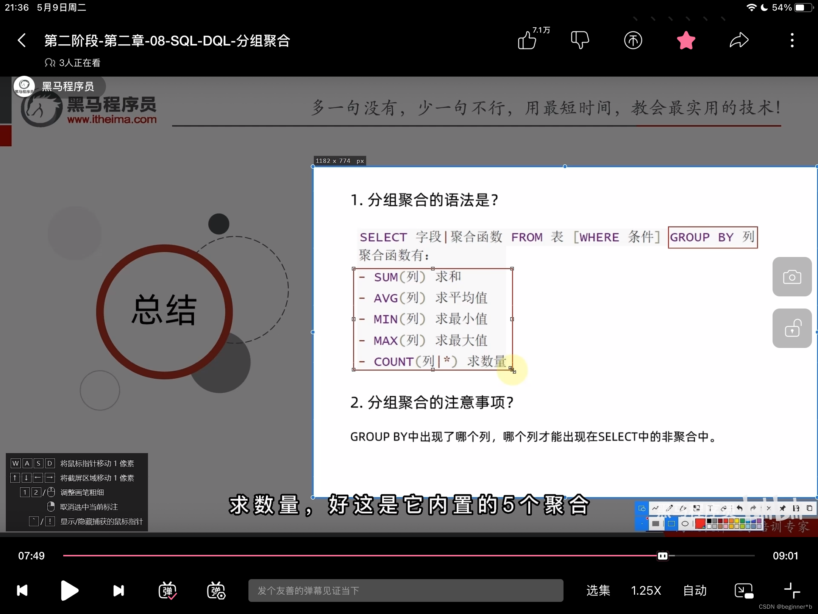Switch to picture-in-picture mode
This screenshot has width=818, height=614.
[x=744, y=591]
